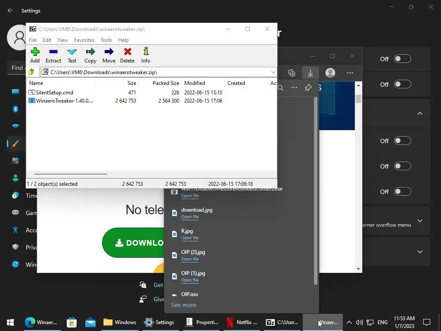The image size is (441, 331).
Task: Open the Windows Start menu
Action: 10,322
